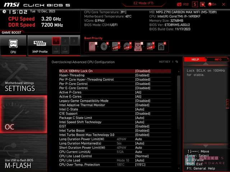230x172 pixels.
Task: Click HOT KEY button
Action: coord(165,62)
